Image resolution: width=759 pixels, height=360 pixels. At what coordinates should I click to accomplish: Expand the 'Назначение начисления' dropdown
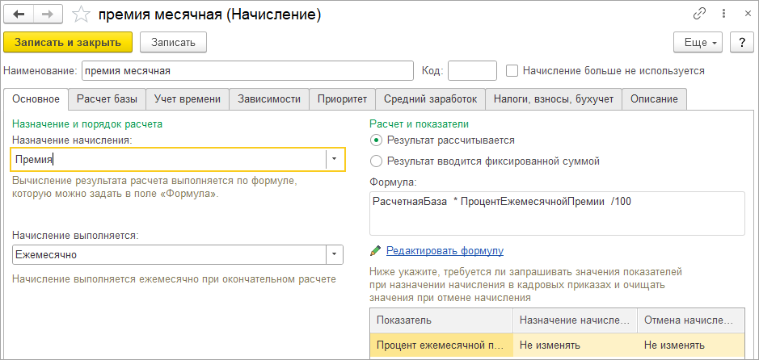point(335,159)
